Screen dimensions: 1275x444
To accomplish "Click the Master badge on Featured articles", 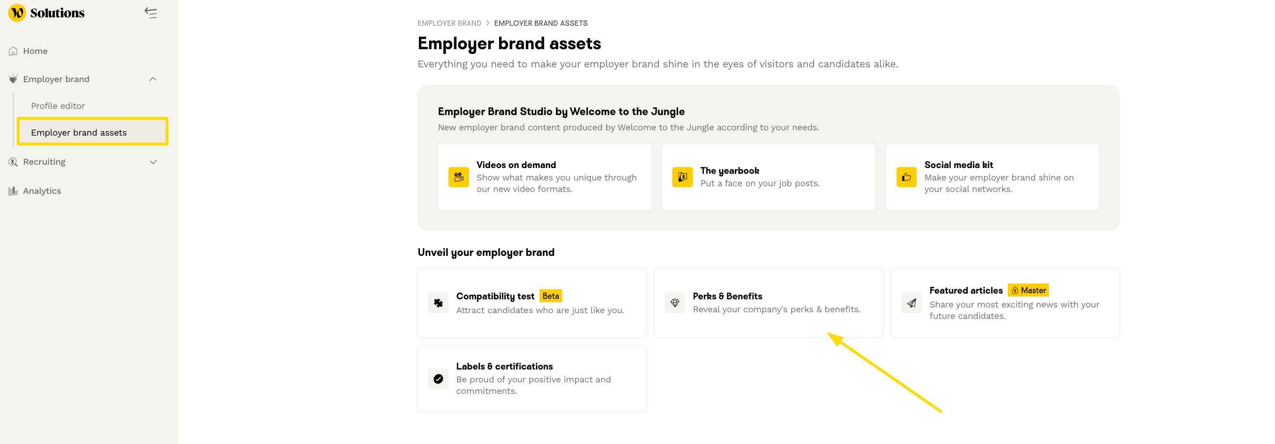I will click(1028, 291).
